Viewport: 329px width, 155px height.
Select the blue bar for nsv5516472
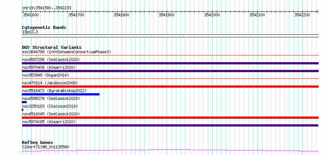coord(61,94)
